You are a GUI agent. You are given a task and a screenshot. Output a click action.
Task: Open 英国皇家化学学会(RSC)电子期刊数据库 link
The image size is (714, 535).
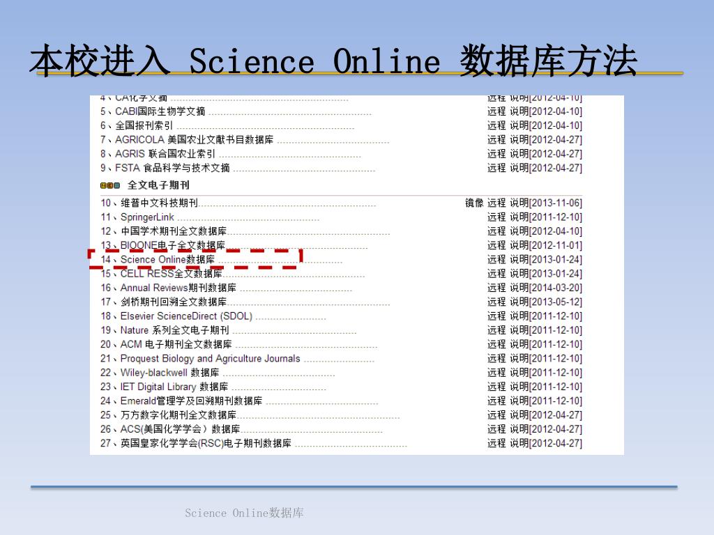coord(206,443)
